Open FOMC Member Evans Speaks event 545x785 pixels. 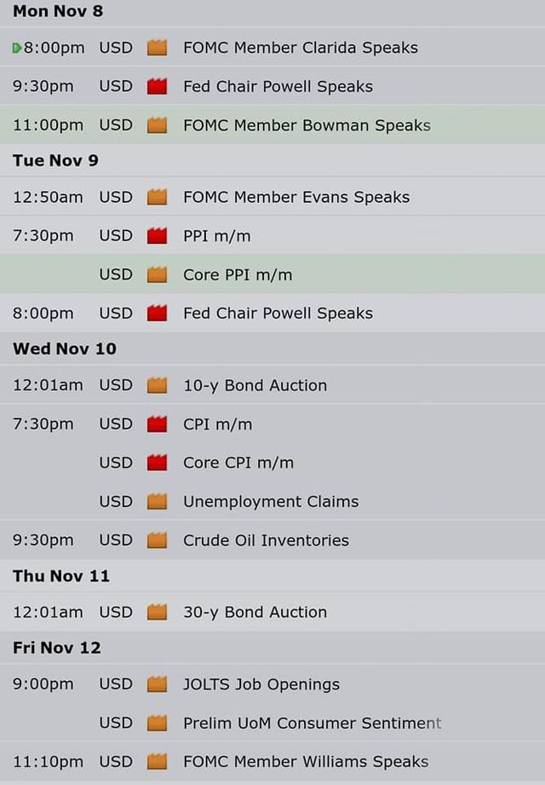click(272, 197)
